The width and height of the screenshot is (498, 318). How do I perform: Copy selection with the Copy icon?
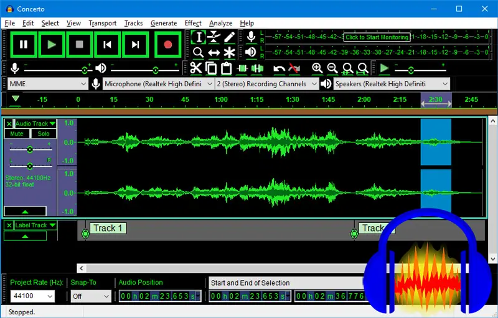211,68
